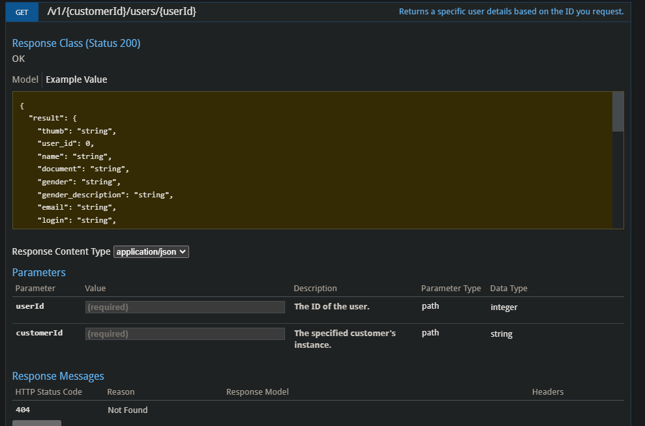Viewport: 645px width, 426px height.
Task: Click the "The ID of the user." description
Action: tap(331, 306)
